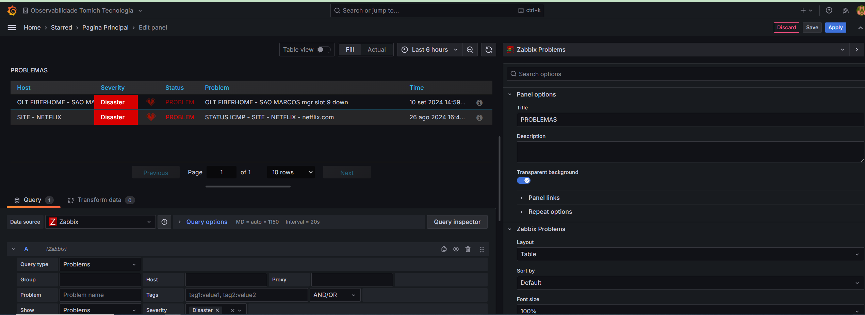Screen dimensions: 865x315
Task: Switch to the Query tab
Action: tap(34, 200)
